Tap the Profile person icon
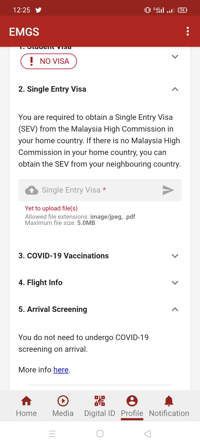200x446 pixels. [x=132, y=401]
